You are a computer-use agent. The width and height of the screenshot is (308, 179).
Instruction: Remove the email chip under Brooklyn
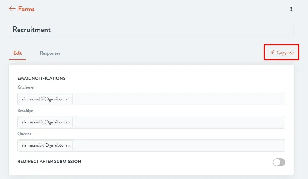[69, 122]
